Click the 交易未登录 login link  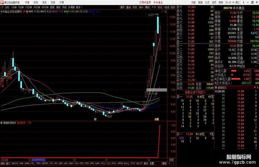coord(145,2)
